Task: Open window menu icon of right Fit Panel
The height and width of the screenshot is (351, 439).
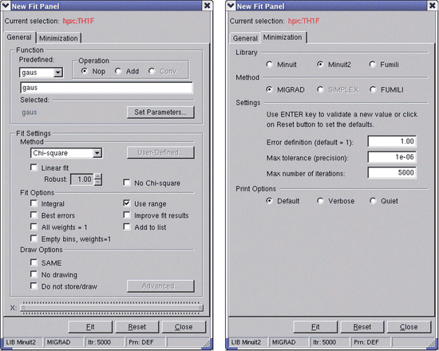Action: [231, 6]
